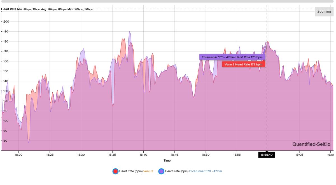Click the 18:59:40 cursor time marker
Viewport: 336px width, 185px height.
[266, 154]
